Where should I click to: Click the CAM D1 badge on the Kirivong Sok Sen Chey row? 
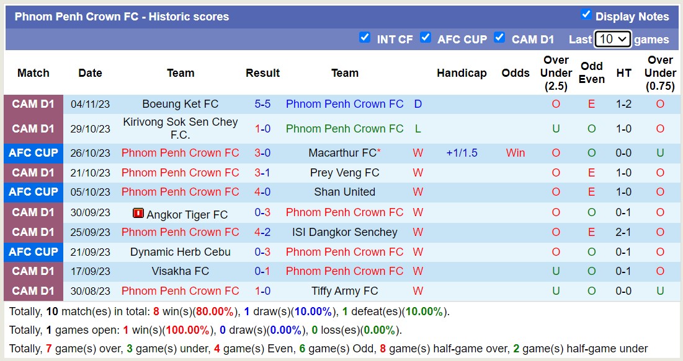pyautogui.click(x=33, y=129)
